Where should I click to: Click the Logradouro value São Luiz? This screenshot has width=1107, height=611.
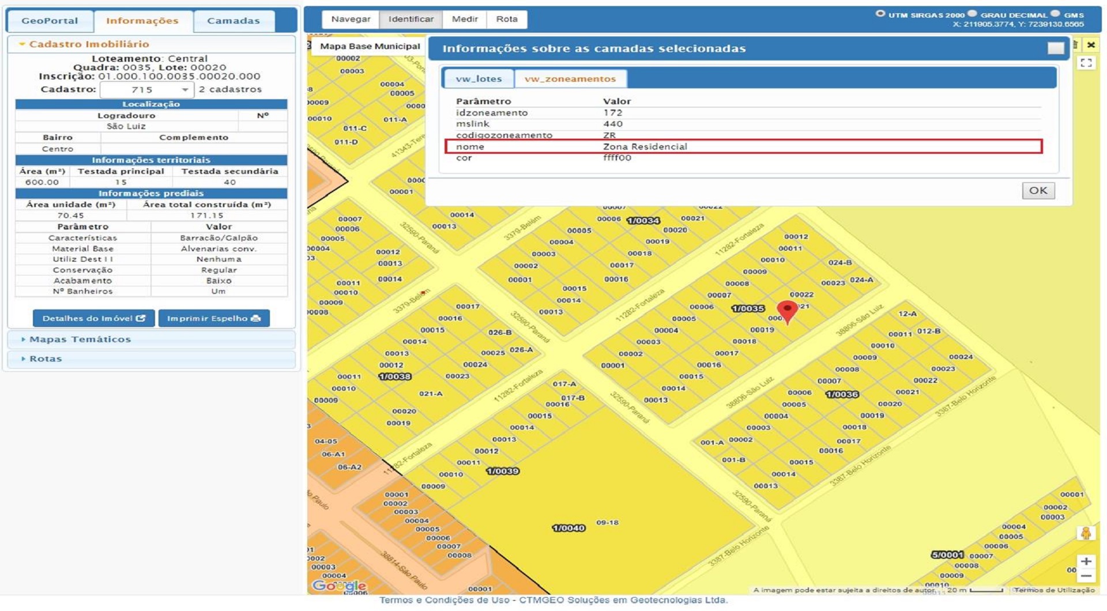coord(126,126)
